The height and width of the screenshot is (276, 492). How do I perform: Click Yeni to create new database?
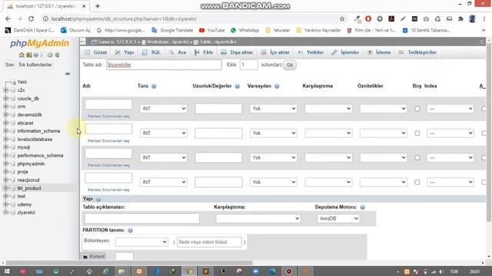[x=22, y=82]
